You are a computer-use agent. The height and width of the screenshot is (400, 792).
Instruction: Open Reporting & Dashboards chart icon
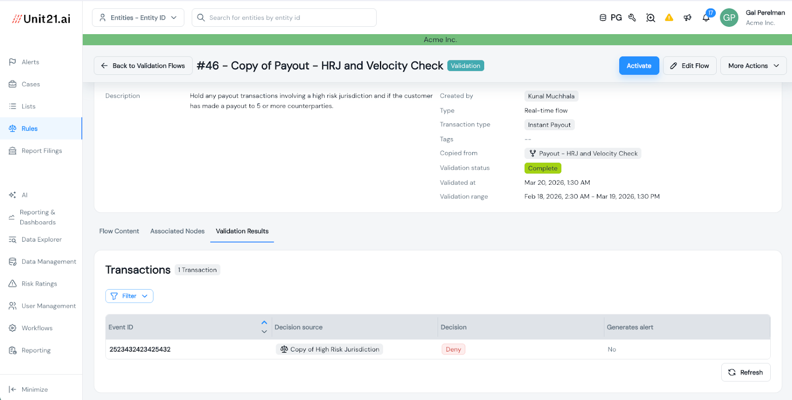(x=11, y=217)
